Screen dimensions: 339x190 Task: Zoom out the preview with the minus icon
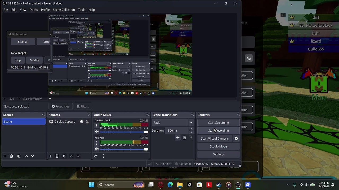coord(5,99)
